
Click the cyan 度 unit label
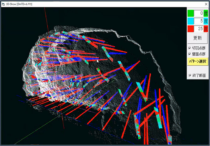206,21
